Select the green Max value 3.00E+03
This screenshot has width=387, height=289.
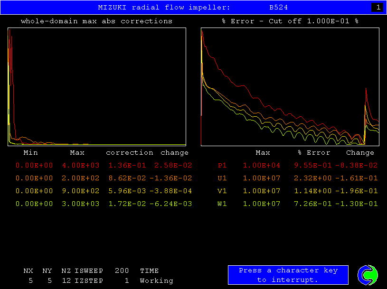click(x=81, y=204)
